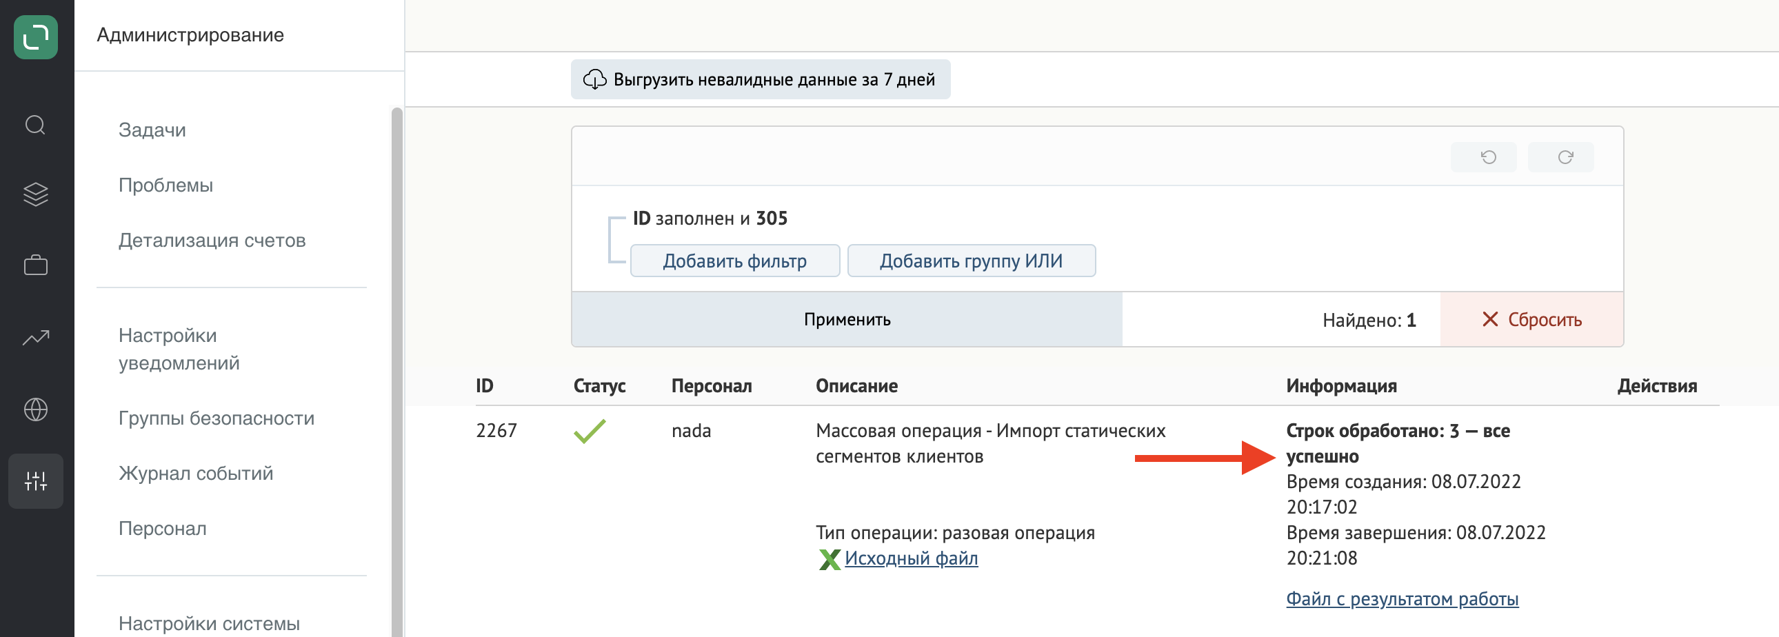Open the trend chart sidebar icon
Viewport: 1779px width, 637px height.
click(36, 338)
